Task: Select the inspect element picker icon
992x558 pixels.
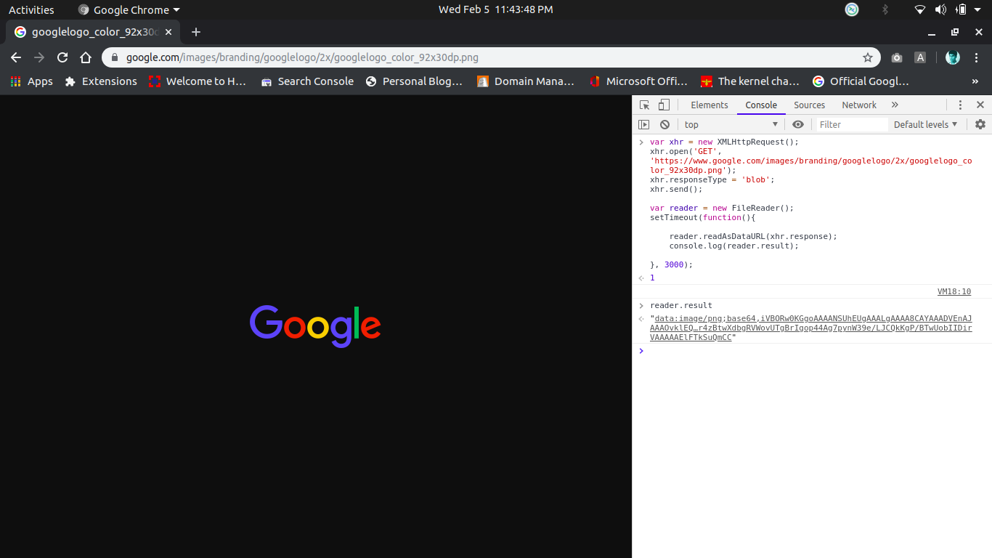Action: pyautogui.click(x=644, y=105)
